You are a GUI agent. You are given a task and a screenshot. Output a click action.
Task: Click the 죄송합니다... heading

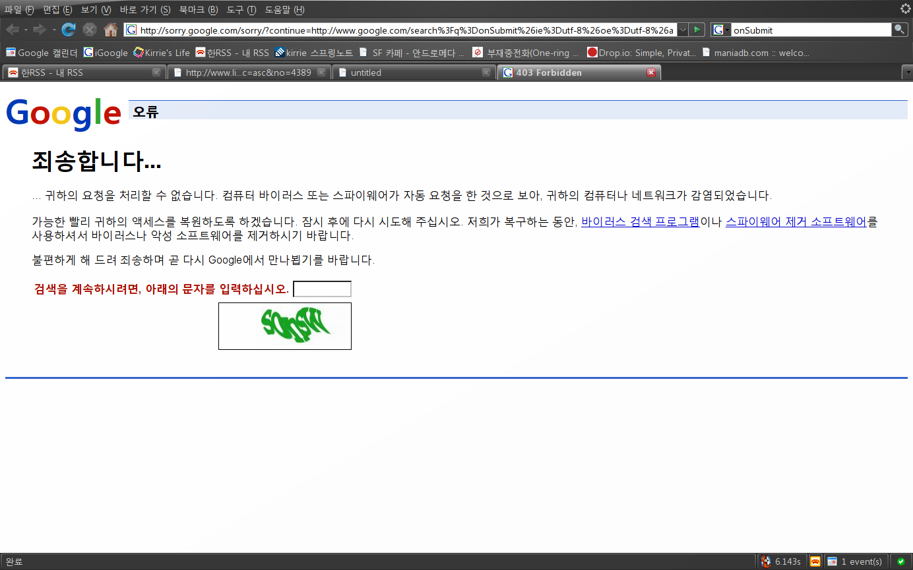click(x=96, y=161)
